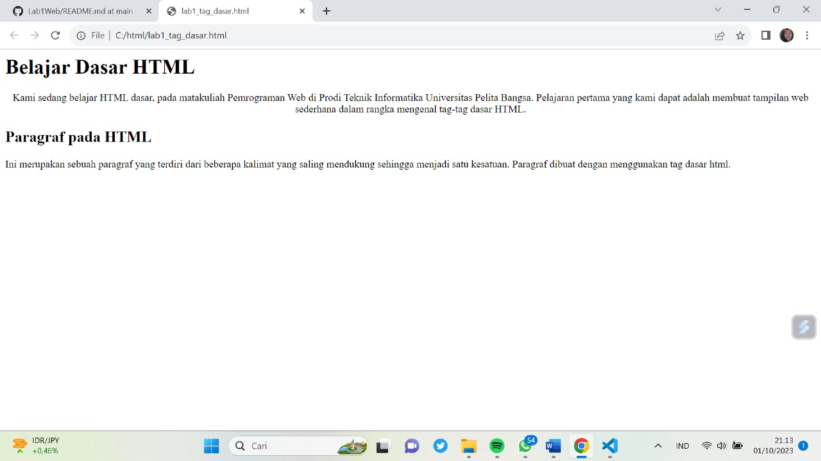Open Chrome's three-dot customize menu

[807, 35]
